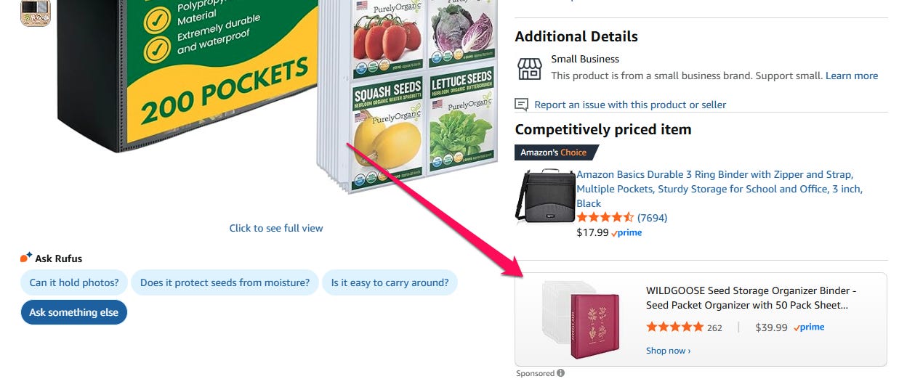
Task: Select the product thumbnail at top left
Action: click(x=35, y=12)
